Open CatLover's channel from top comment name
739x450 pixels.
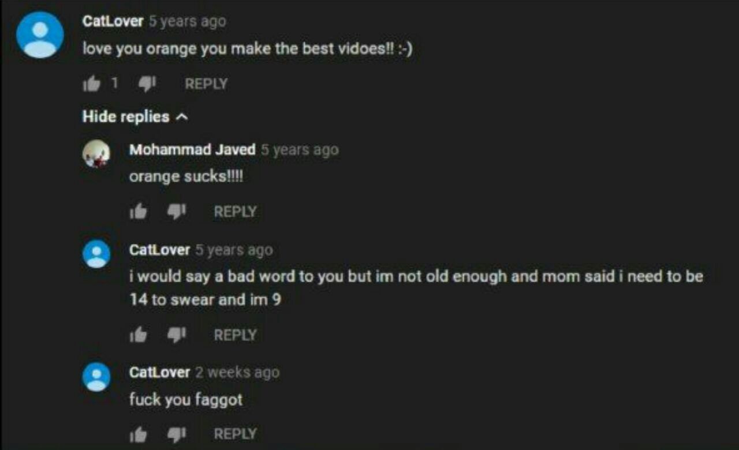click(113, 21)
